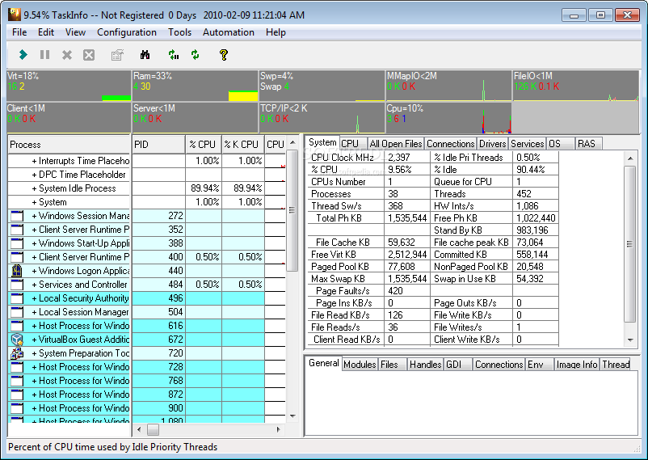Open the Services tab
This screenshot has height=460, width=648.
pos(527,144)
